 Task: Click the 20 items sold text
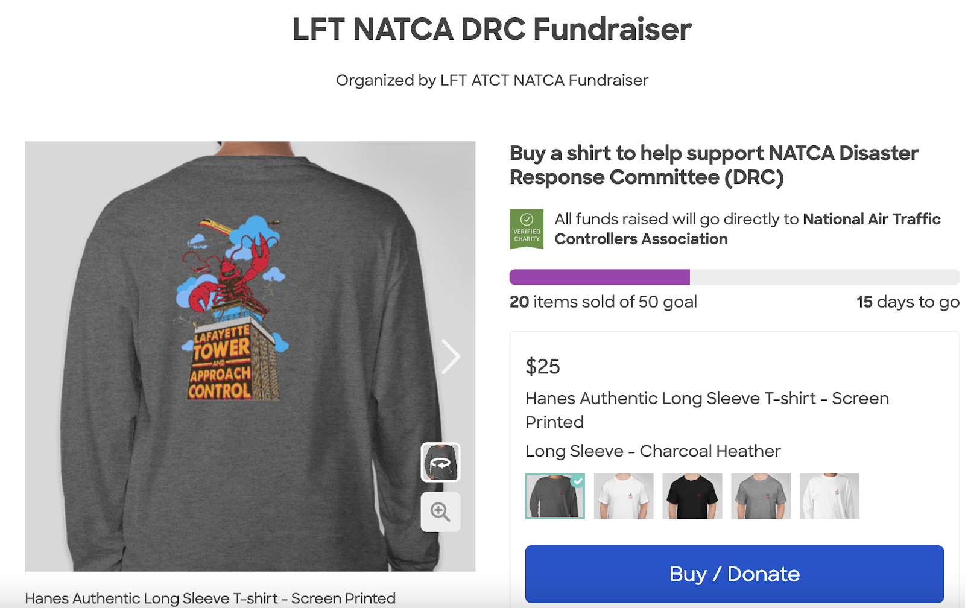tap(603, 302)
